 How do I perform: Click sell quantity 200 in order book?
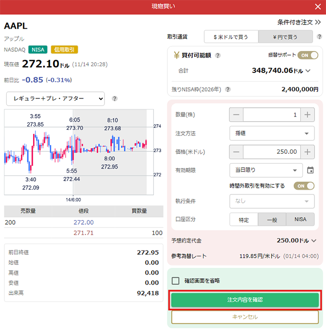tap(10, 222)
